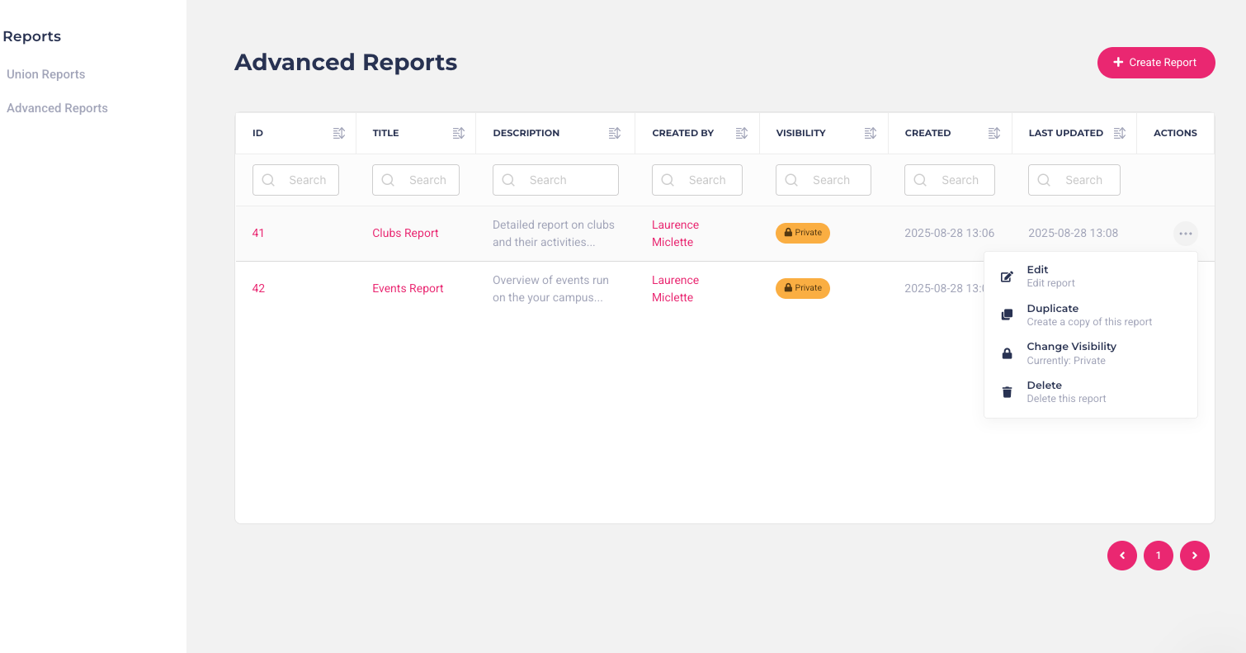1246x653 pixels.
Task: Open Union Reports in the sidebar
Action: 46,74
